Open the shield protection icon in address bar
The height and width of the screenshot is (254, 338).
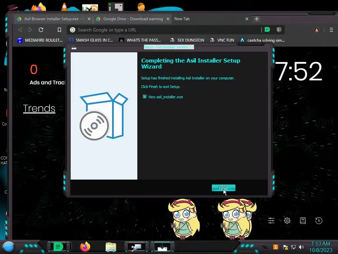279,29
